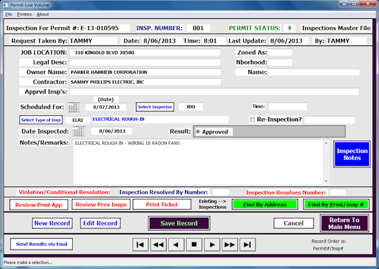This screenshot has height=269, width=379.
Task: Click the Permit Status value 4
Action: (x=289, y=28)
